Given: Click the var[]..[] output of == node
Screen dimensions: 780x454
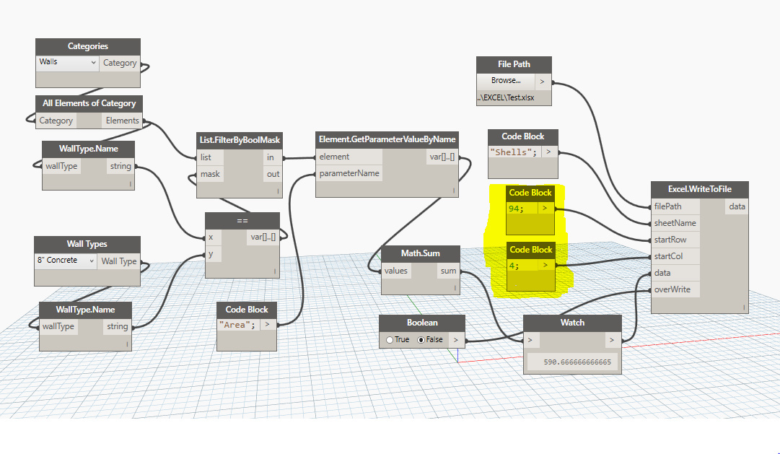Looking at the screenshot, I should [x=263, y=237].
